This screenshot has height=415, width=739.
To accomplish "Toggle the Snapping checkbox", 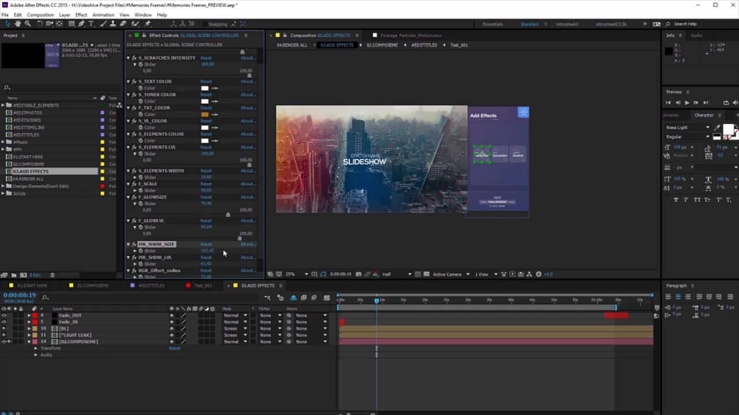I will click(x=204, y=24).
